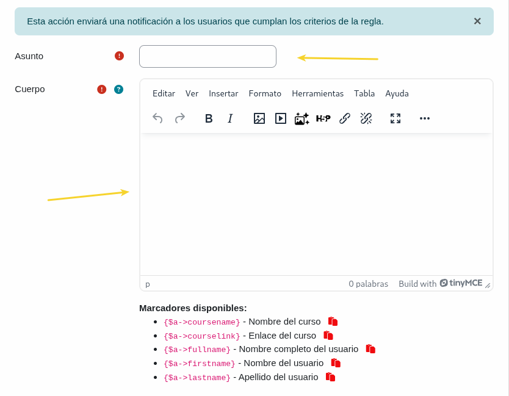
Task: Toggle bold formatting
Action: [x=209, y=118]
